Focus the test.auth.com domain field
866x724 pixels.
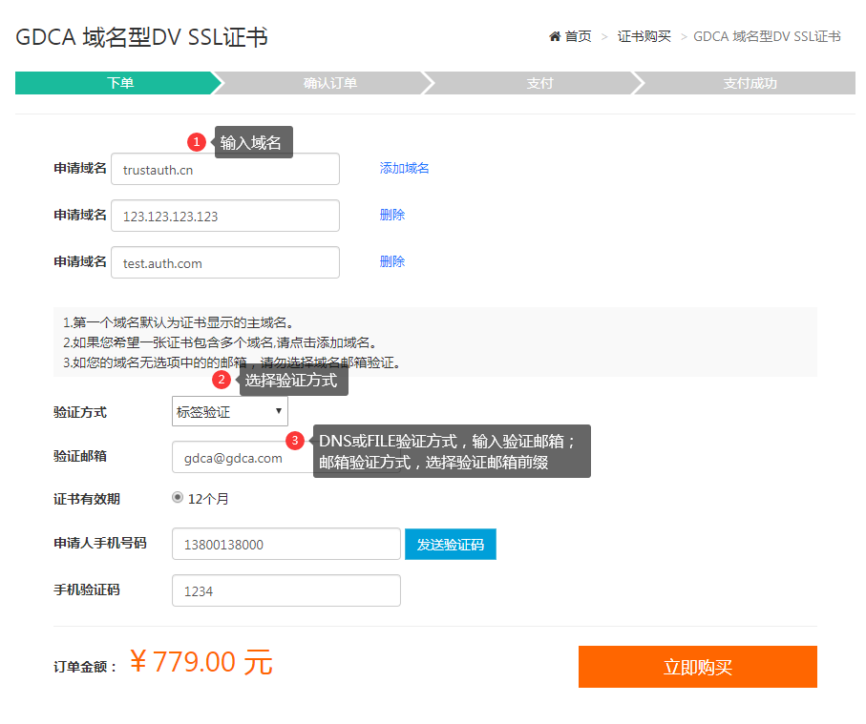point(225,262)
